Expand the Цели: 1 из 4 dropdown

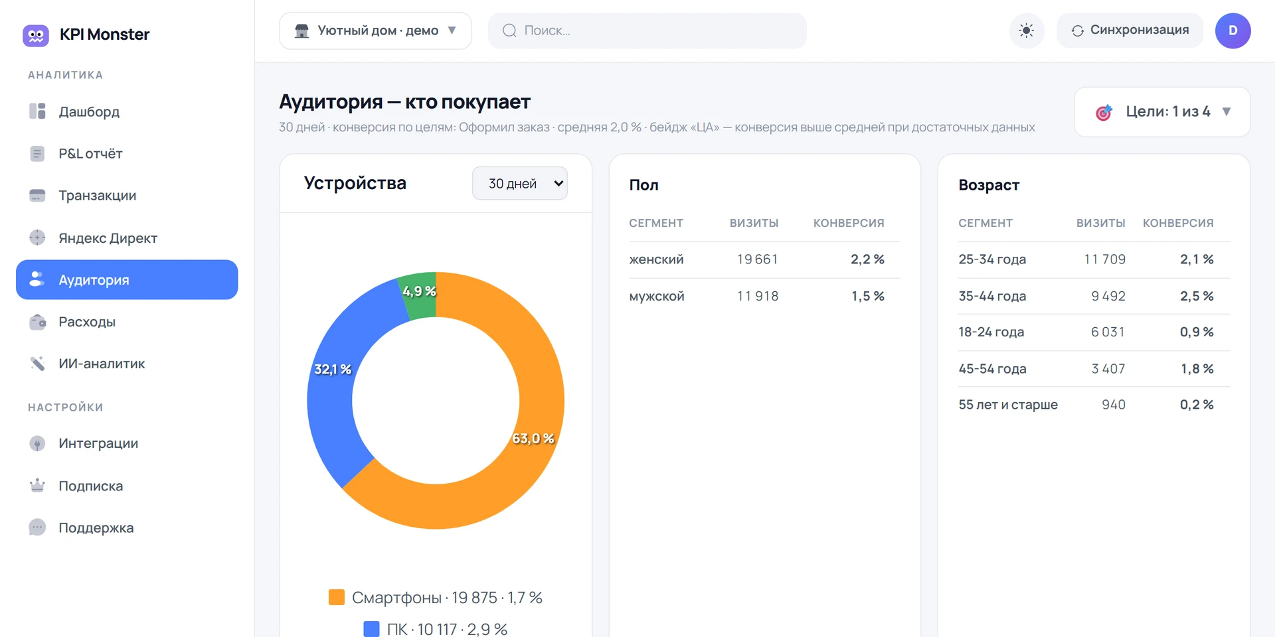click(x=1162, y=112)
